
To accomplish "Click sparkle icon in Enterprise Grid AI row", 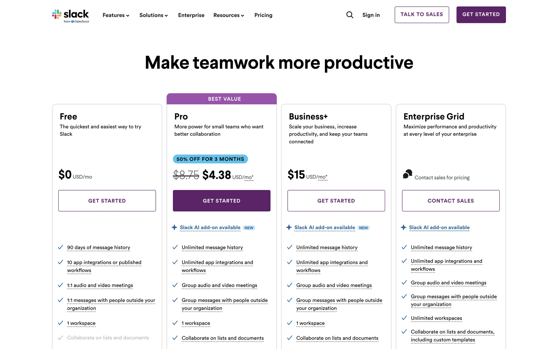I will pyautogui.click(x=403, y=227).
